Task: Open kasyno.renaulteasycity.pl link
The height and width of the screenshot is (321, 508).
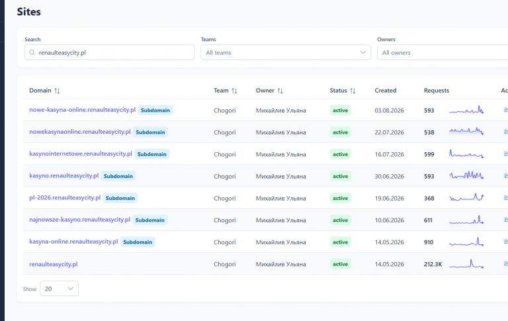Action: 63,176
